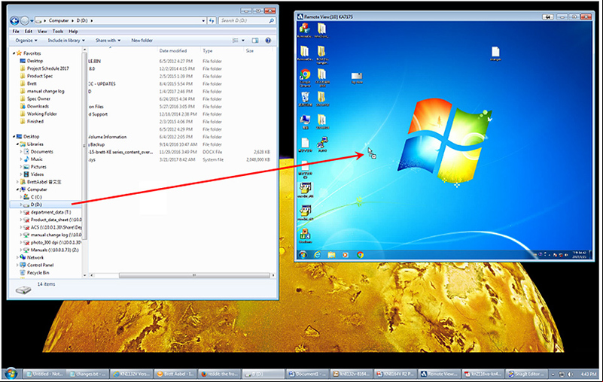Open Media Player on remote taskbar

click(346, 255)
